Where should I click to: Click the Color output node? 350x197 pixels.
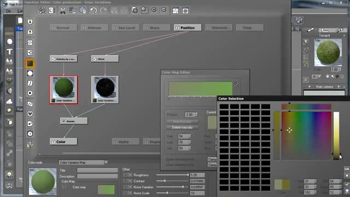[63, 142]
